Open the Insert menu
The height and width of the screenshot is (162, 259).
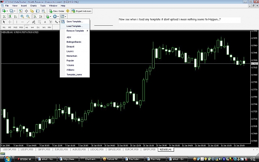click(24, 6)
